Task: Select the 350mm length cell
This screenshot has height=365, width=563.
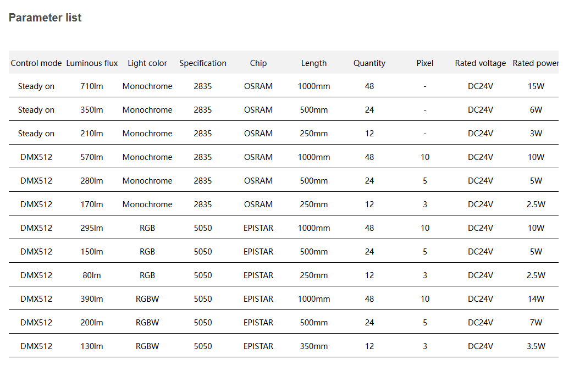Action: (314, 346)
